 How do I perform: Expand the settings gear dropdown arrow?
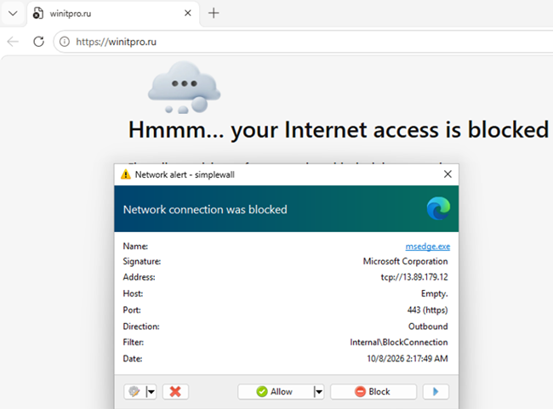151,391
